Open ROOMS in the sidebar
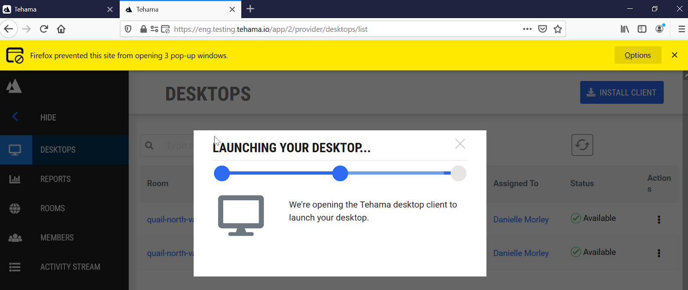The width and height of the screenshot is (688, 290). click(64, 208)
